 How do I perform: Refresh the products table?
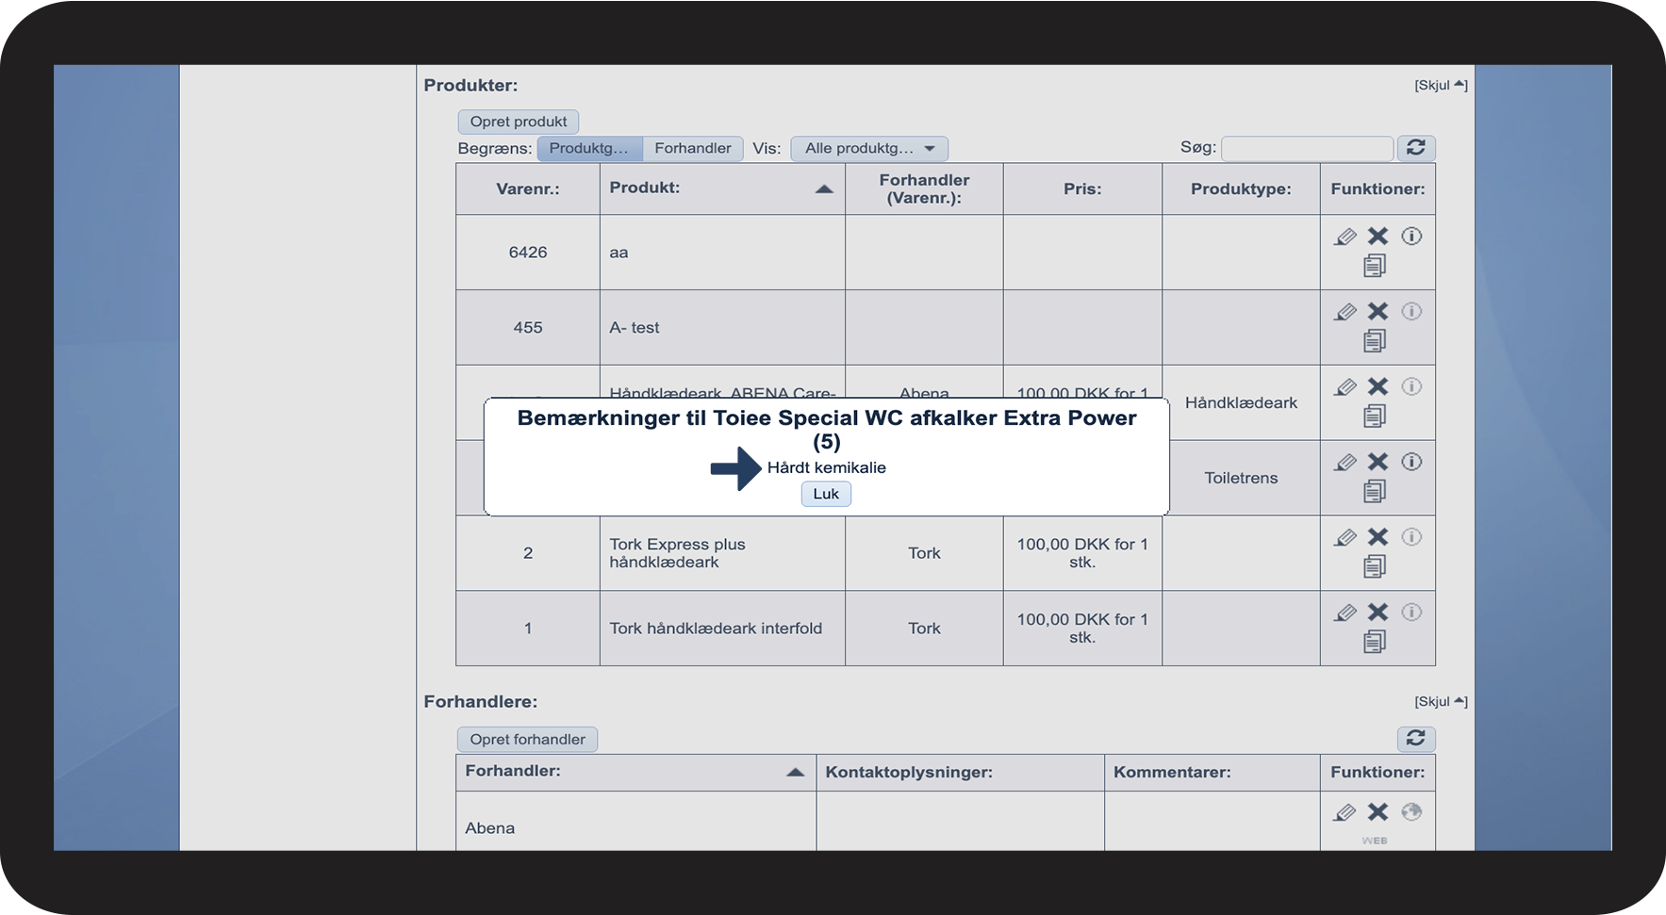coord(1415,148)
